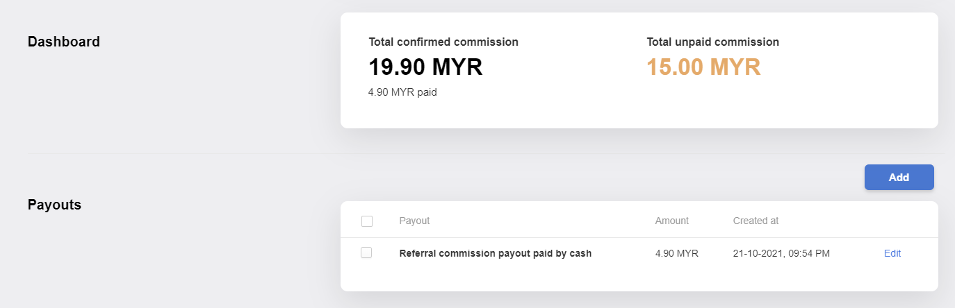Click the Total confirmed commission label

point(443,42)
